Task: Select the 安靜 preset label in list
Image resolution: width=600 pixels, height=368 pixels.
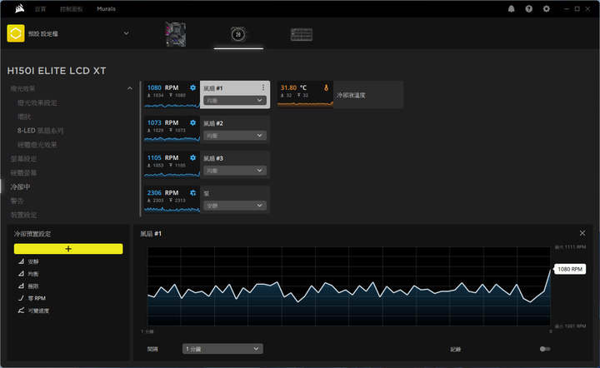Action: [33, 261]
